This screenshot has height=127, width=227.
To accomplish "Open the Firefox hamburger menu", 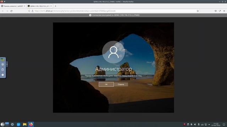I will [224, 11].
